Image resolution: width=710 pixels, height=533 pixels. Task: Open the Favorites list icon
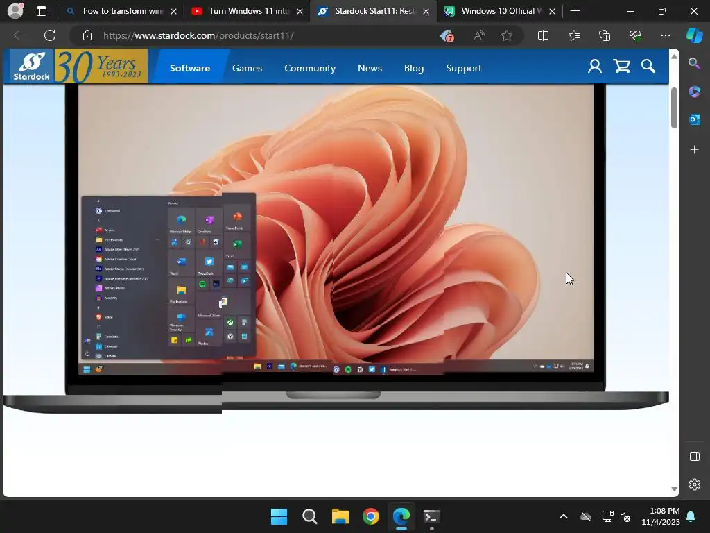pos(573,35)
